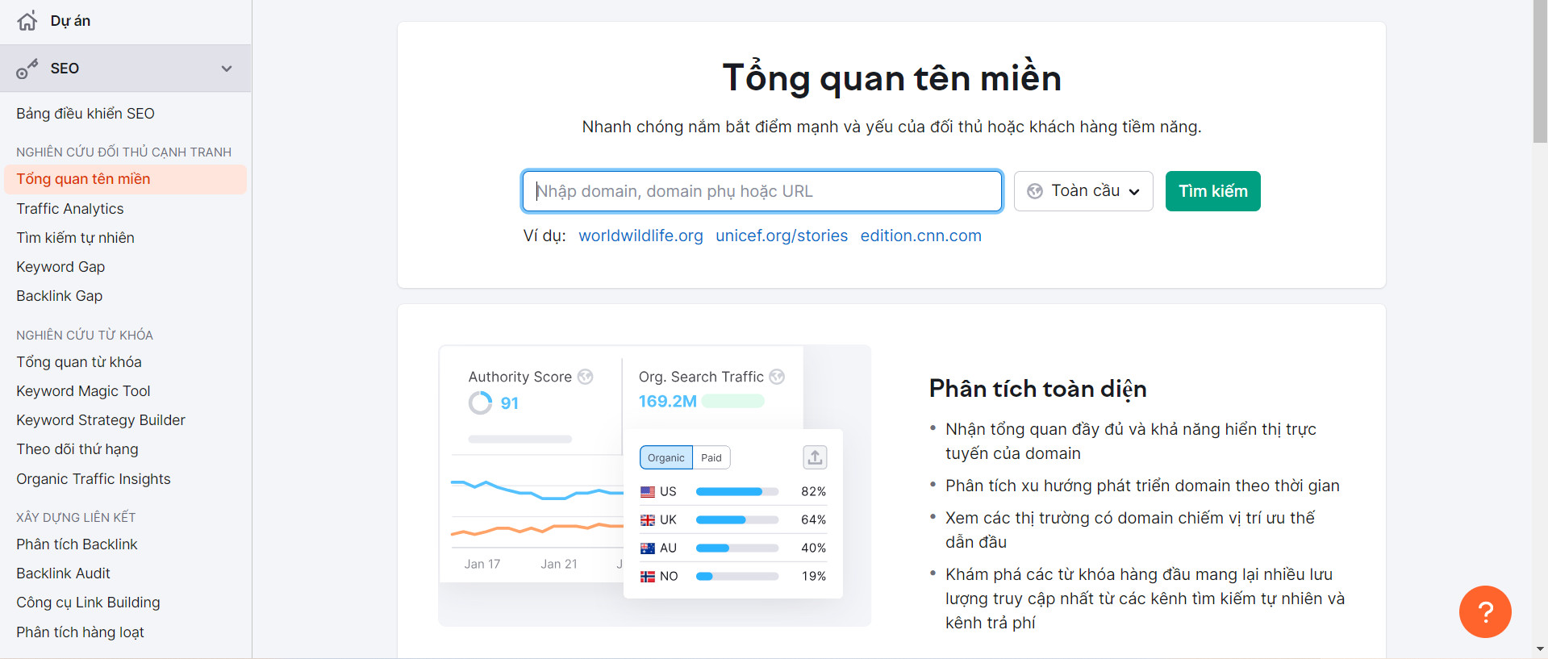Click the Authority Score info icon

[x=586, y=377]
